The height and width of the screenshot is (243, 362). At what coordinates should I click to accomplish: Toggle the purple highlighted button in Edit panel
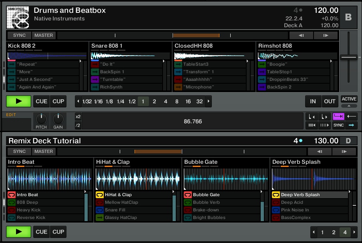point(338,116)
